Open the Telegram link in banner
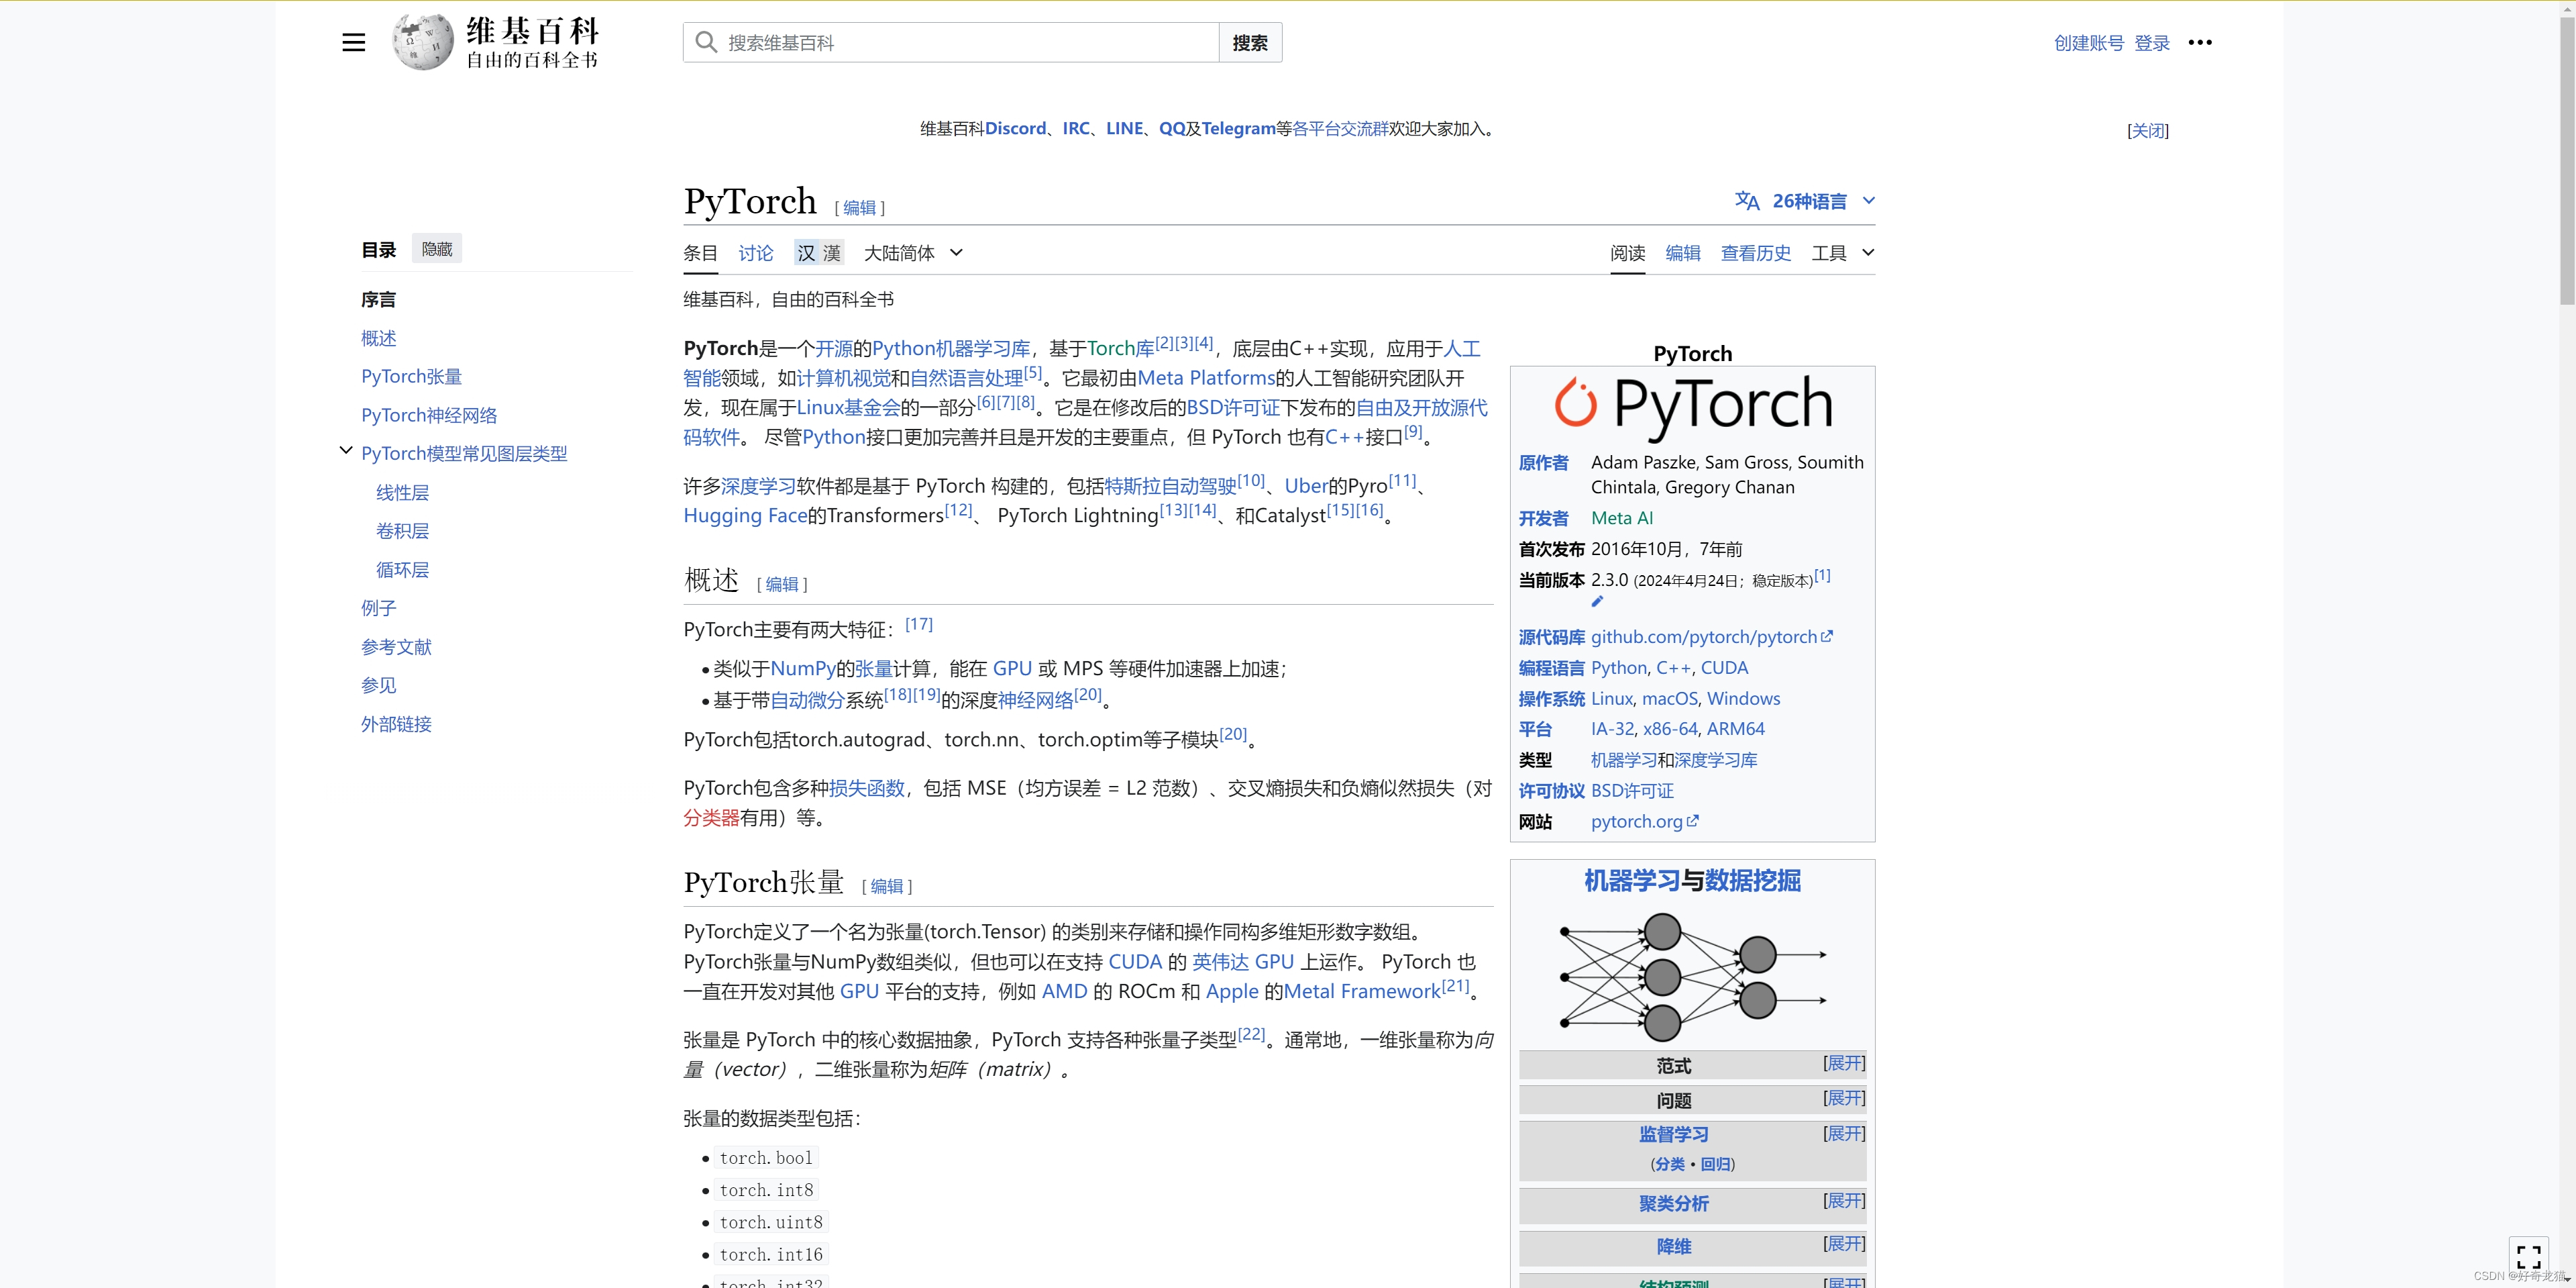The image size is (2576, 1288). (1238, 128)
